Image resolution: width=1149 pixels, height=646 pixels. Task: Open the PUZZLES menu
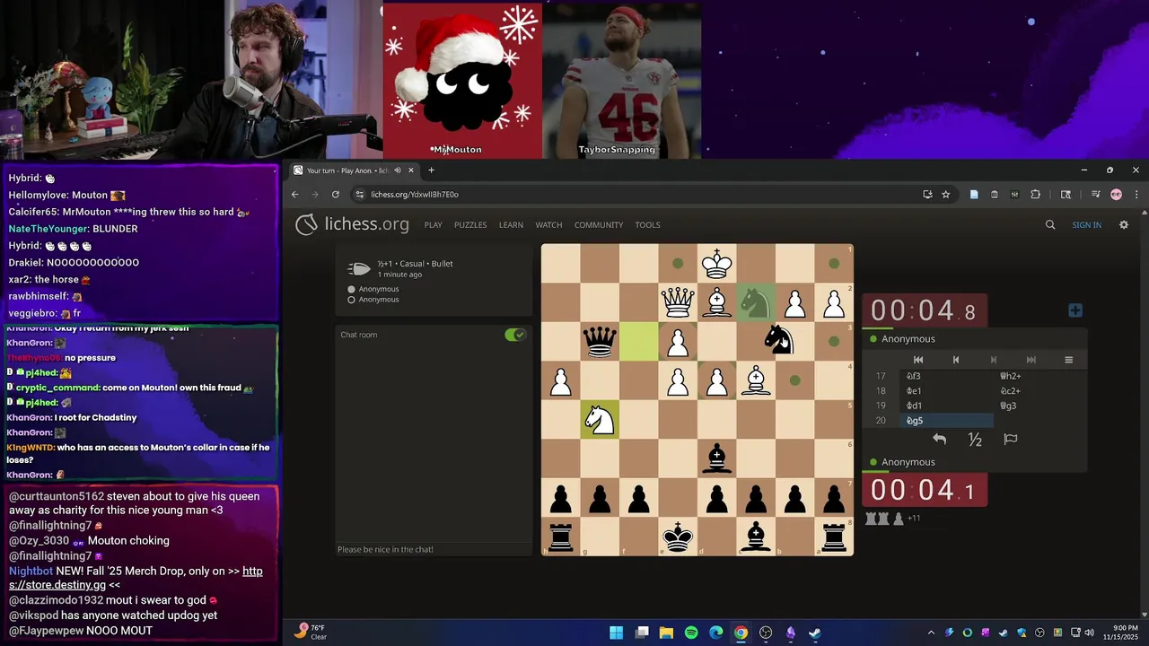(x=470, y=225)
